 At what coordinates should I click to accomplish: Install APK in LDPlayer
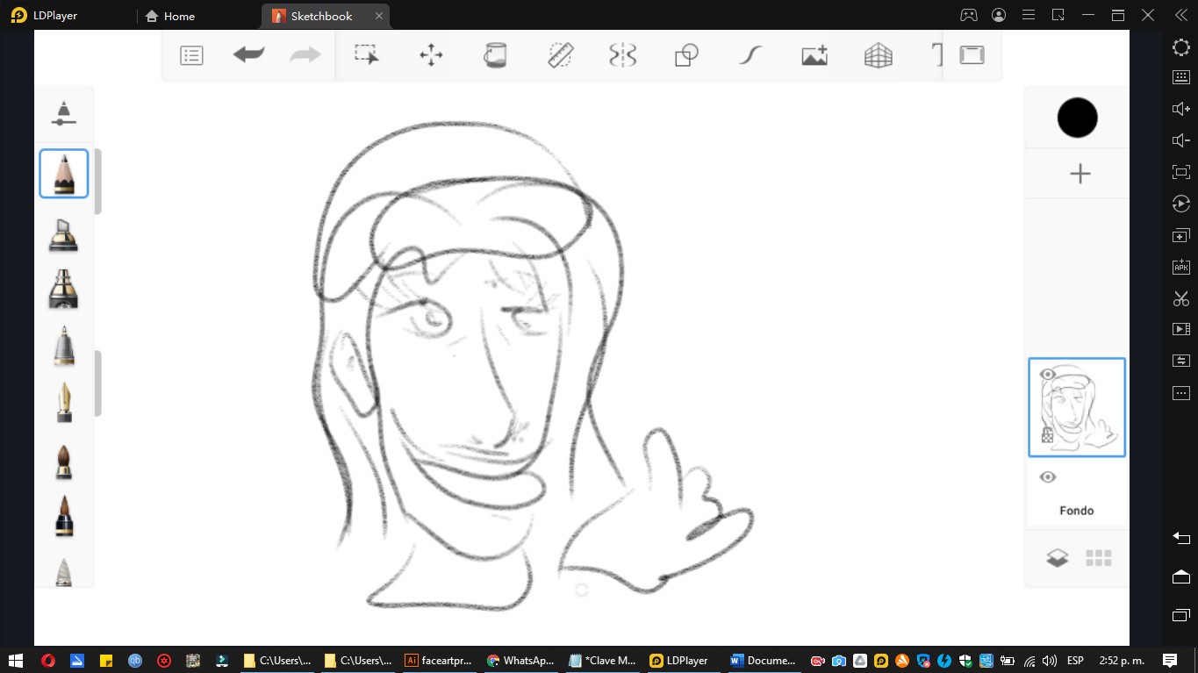pos(1181,267)
